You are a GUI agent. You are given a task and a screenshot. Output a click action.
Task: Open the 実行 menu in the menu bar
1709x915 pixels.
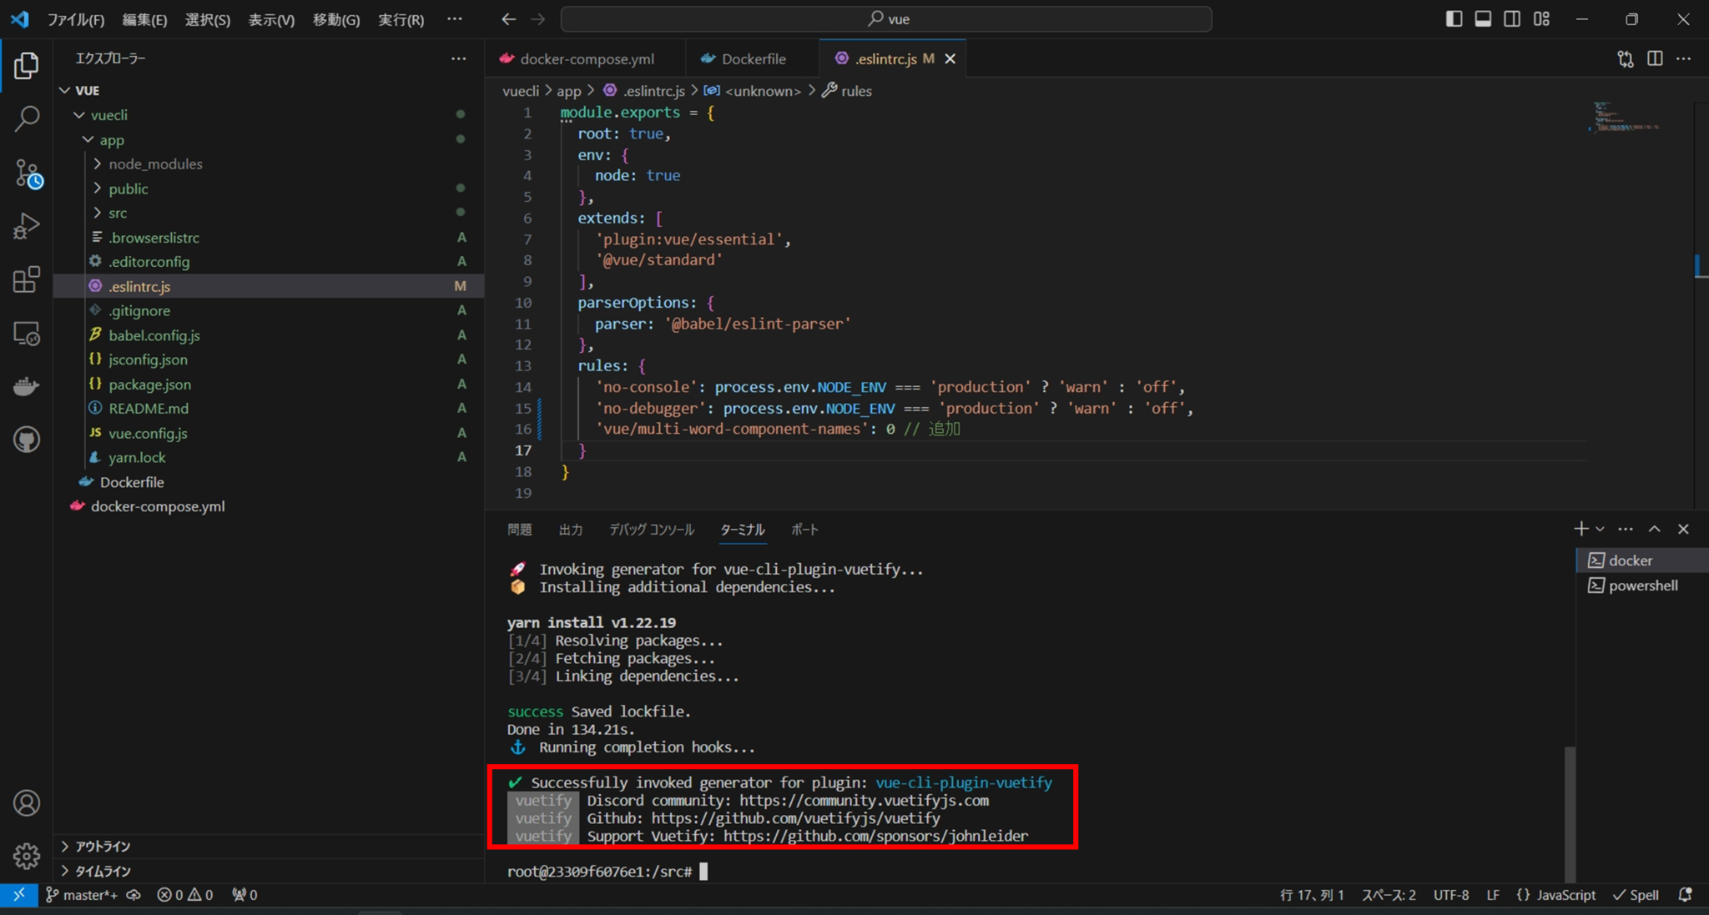pyautogui.click(x=401, y=19)
